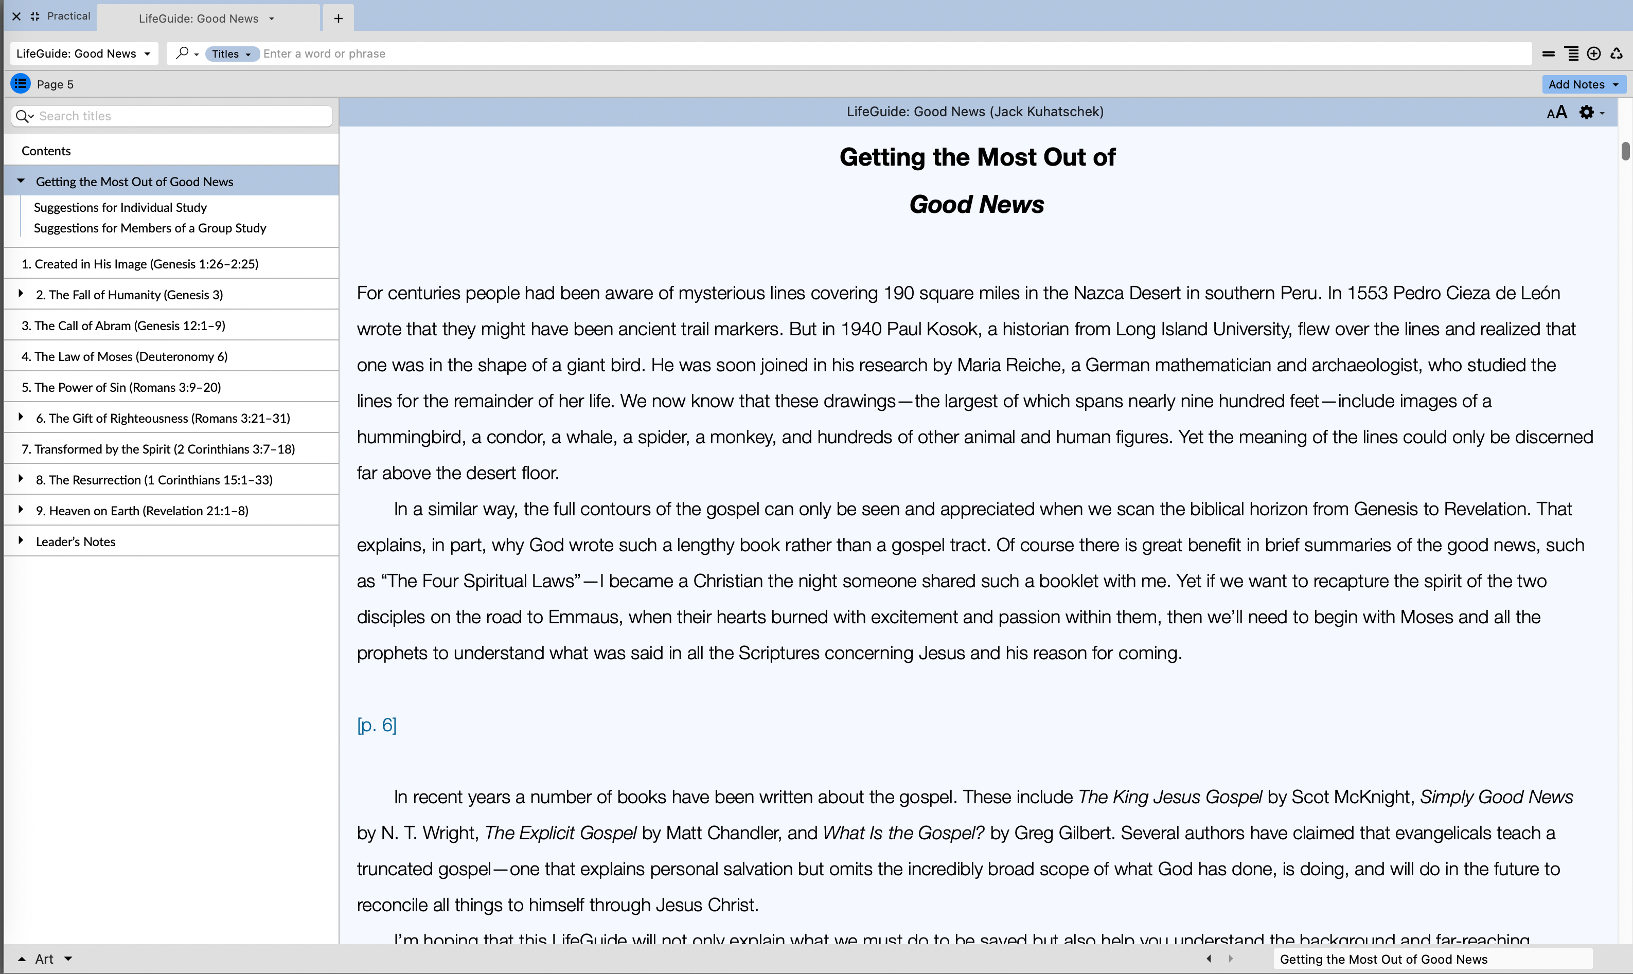Click the collapse zone icon beside Practical
The height and width of the screenshot is (974, 1633).
[35, 16]
